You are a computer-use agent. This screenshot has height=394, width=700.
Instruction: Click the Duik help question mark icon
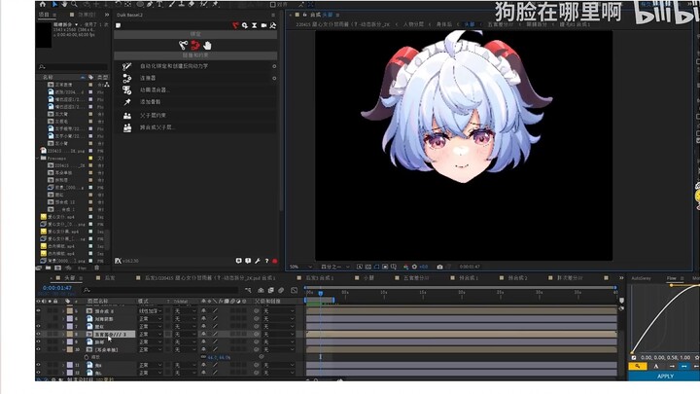(266, 261)
